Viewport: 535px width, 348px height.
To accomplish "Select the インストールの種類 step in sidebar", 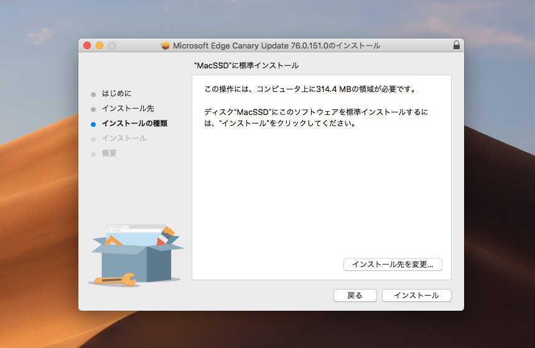I will tap(134, 124).
